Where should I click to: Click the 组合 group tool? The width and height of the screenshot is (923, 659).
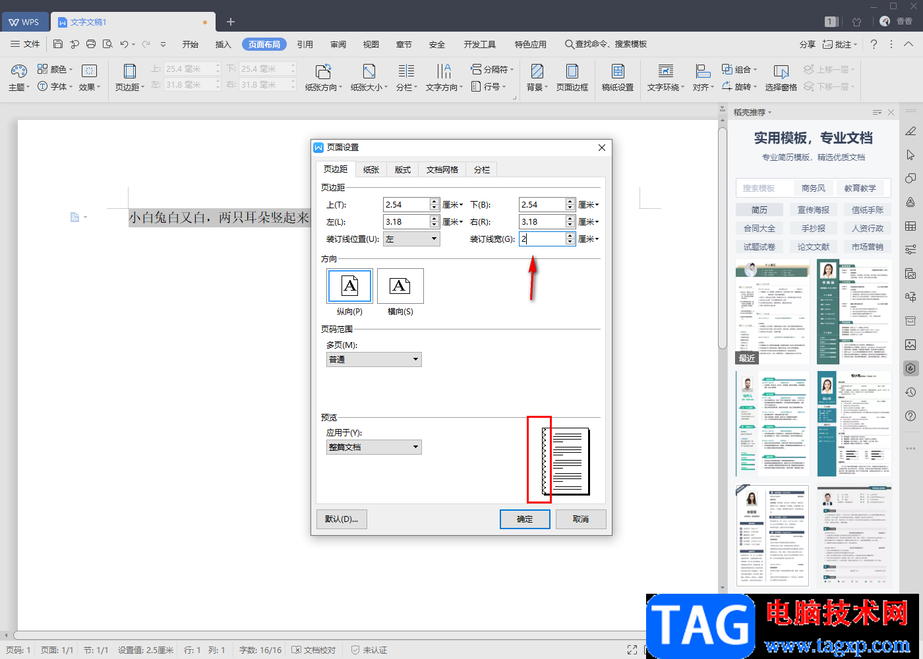tap(739, 69)
